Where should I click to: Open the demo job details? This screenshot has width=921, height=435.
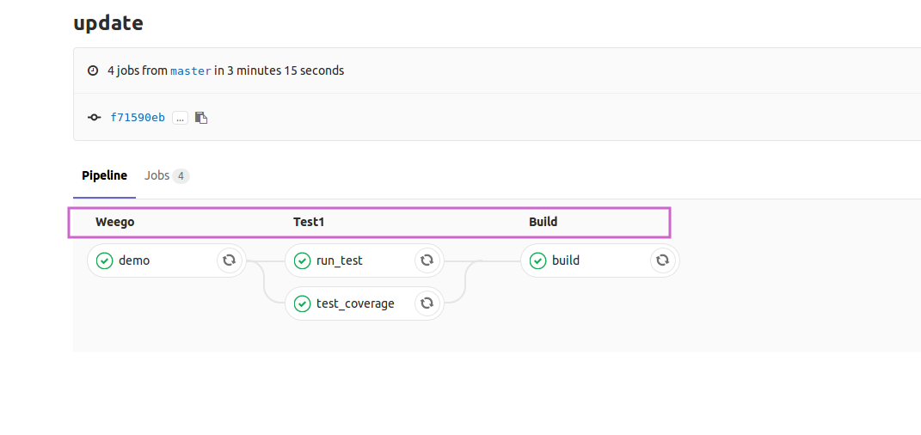pos(134,260)
